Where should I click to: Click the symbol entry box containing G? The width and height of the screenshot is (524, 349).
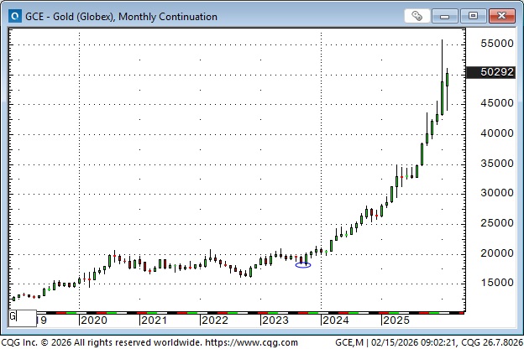(x=22, y=318)
